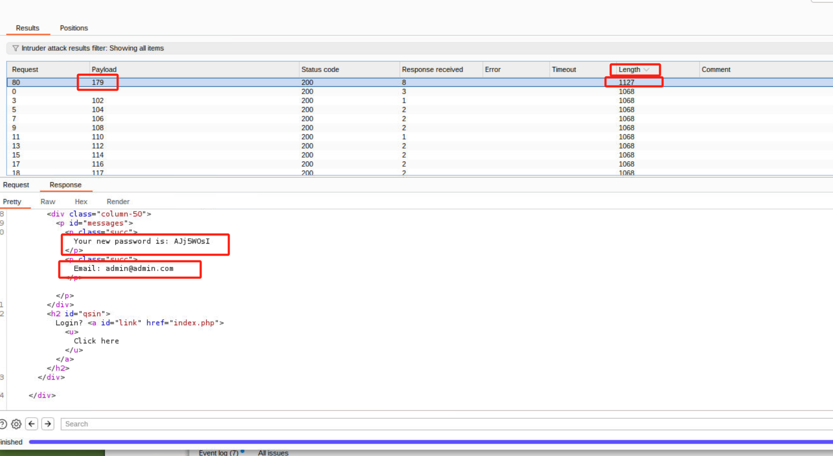Select result row with payload 110
833x456 pixels.
coord(420,137)
